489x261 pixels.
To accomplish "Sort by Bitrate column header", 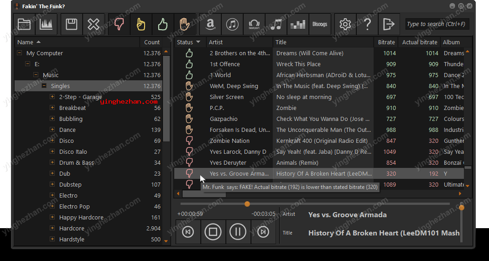I will [x=386, y=42].
